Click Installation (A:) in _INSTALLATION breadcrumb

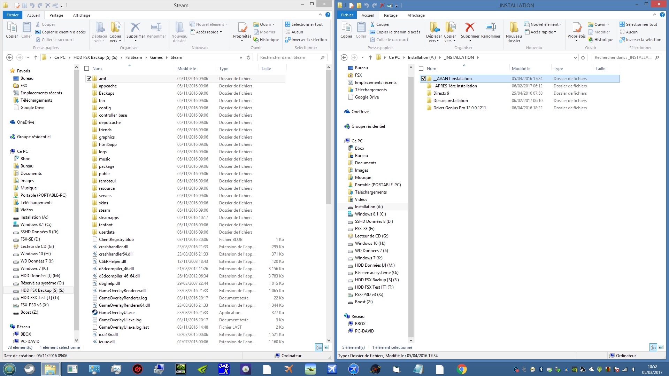(x=422, y=57)
